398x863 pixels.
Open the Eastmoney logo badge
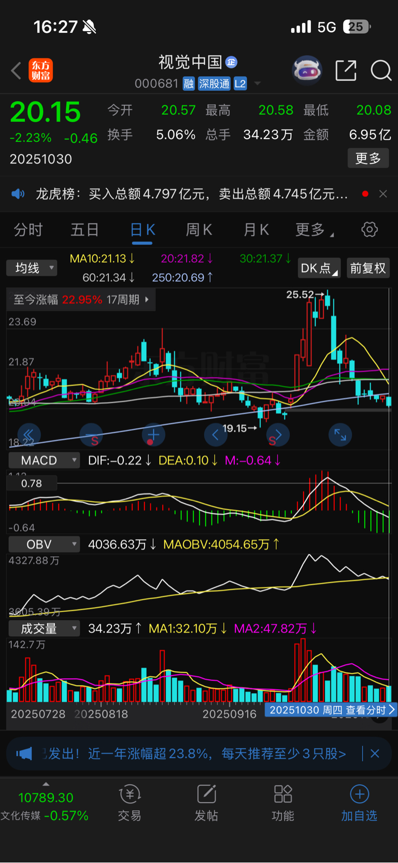click(x=41, y=71)
